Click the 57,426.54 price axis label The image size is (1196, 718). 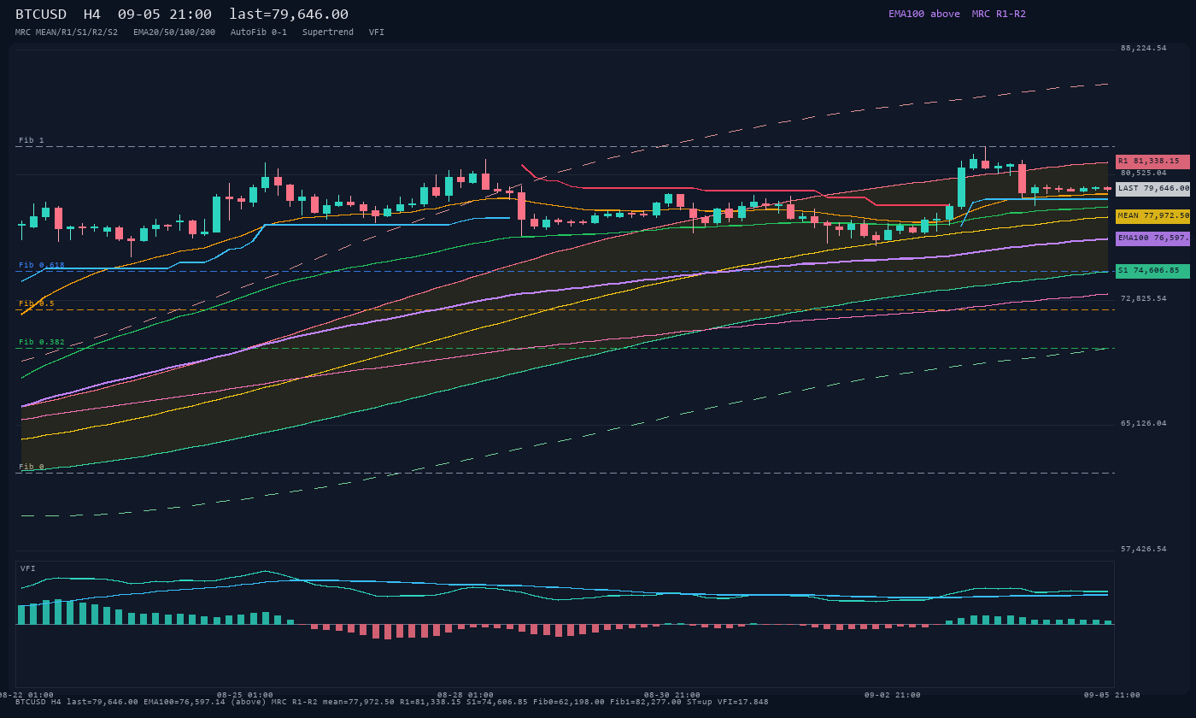point(1144,549)
